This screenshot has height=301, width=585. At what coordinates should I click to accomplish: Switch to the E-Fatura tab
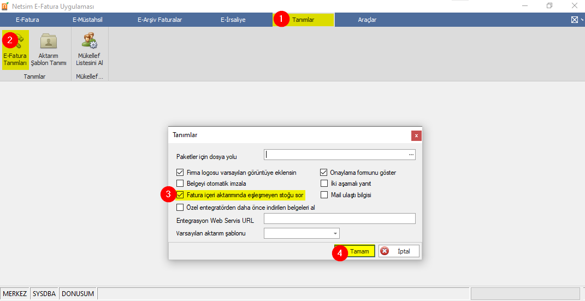(x=28, y=20)
